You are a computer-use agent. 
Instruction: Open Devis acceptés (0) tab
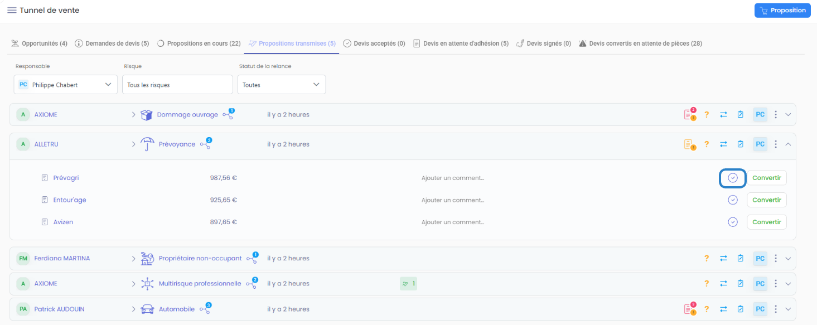point(374,43)
